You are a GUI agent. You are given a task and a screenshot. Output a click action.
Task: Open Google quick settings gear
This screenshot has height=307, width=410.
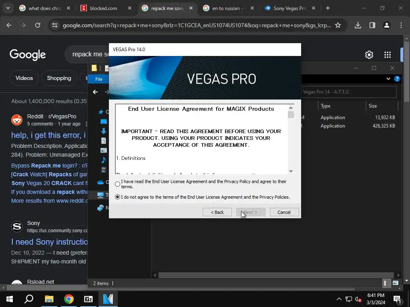pos(369,55)
